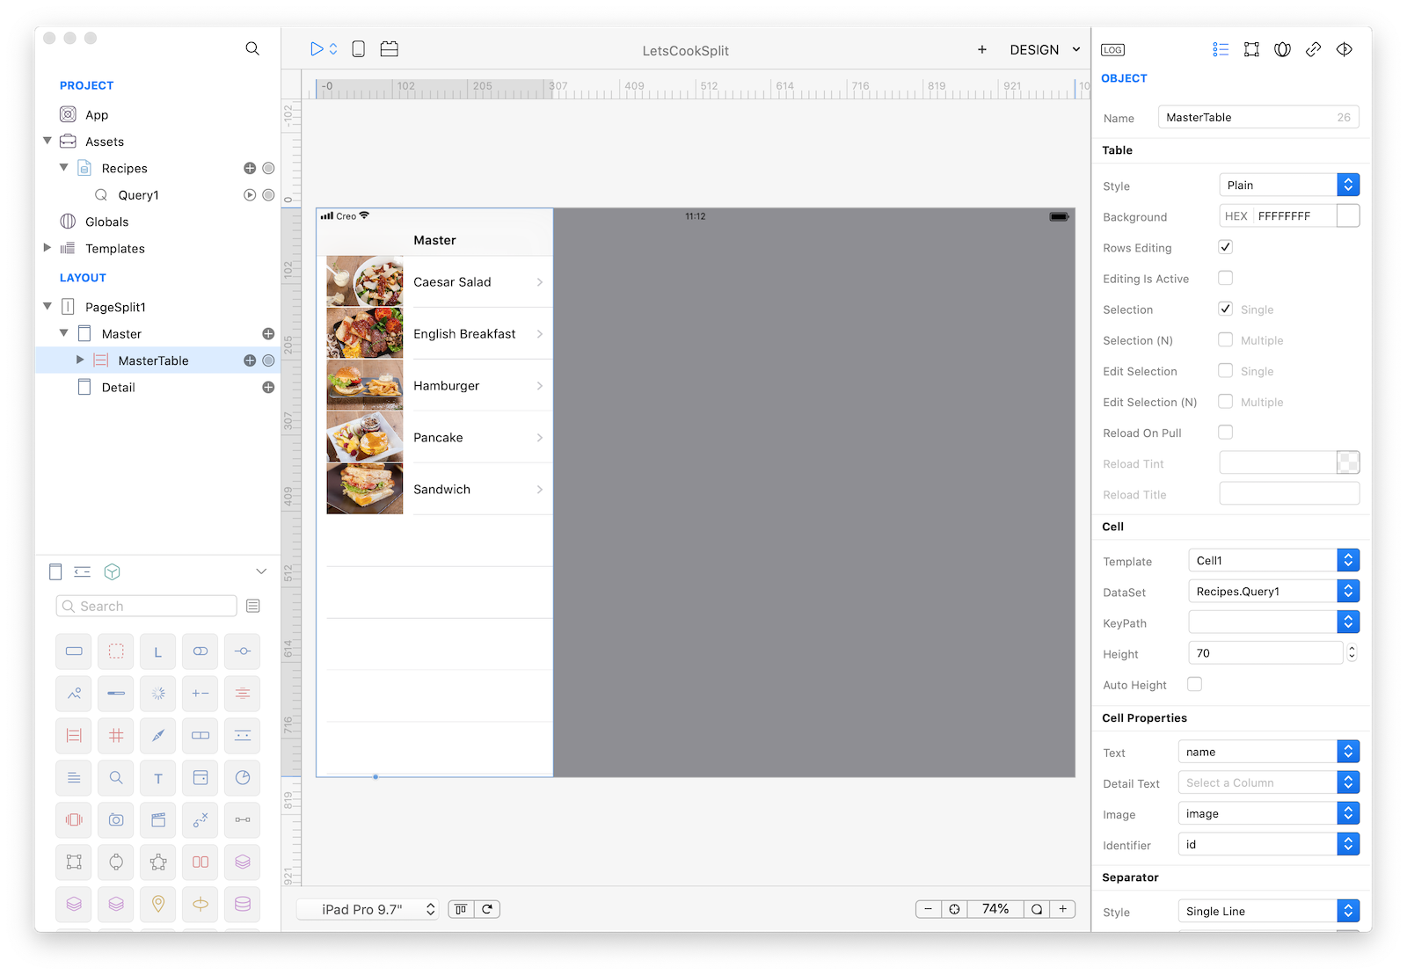Collapse the object library with chevron
This screenshot has height=975, width=1407.
[261, 571]
